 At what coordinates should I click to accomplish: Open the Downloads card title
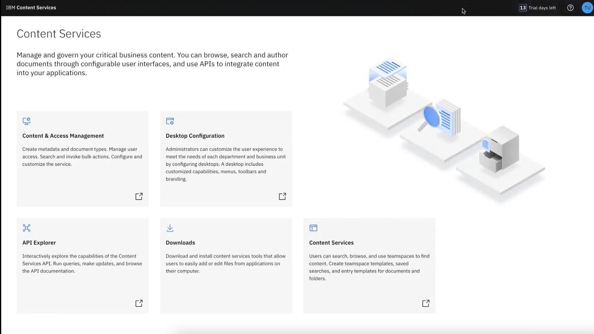[180, 243]
